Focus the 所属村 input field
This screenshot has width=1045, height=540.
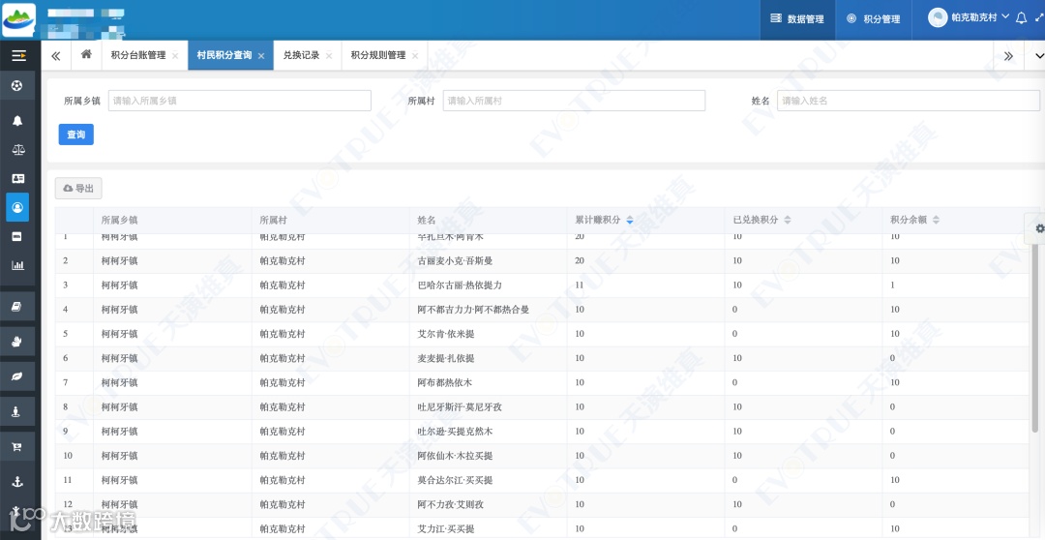pos(574,101)
